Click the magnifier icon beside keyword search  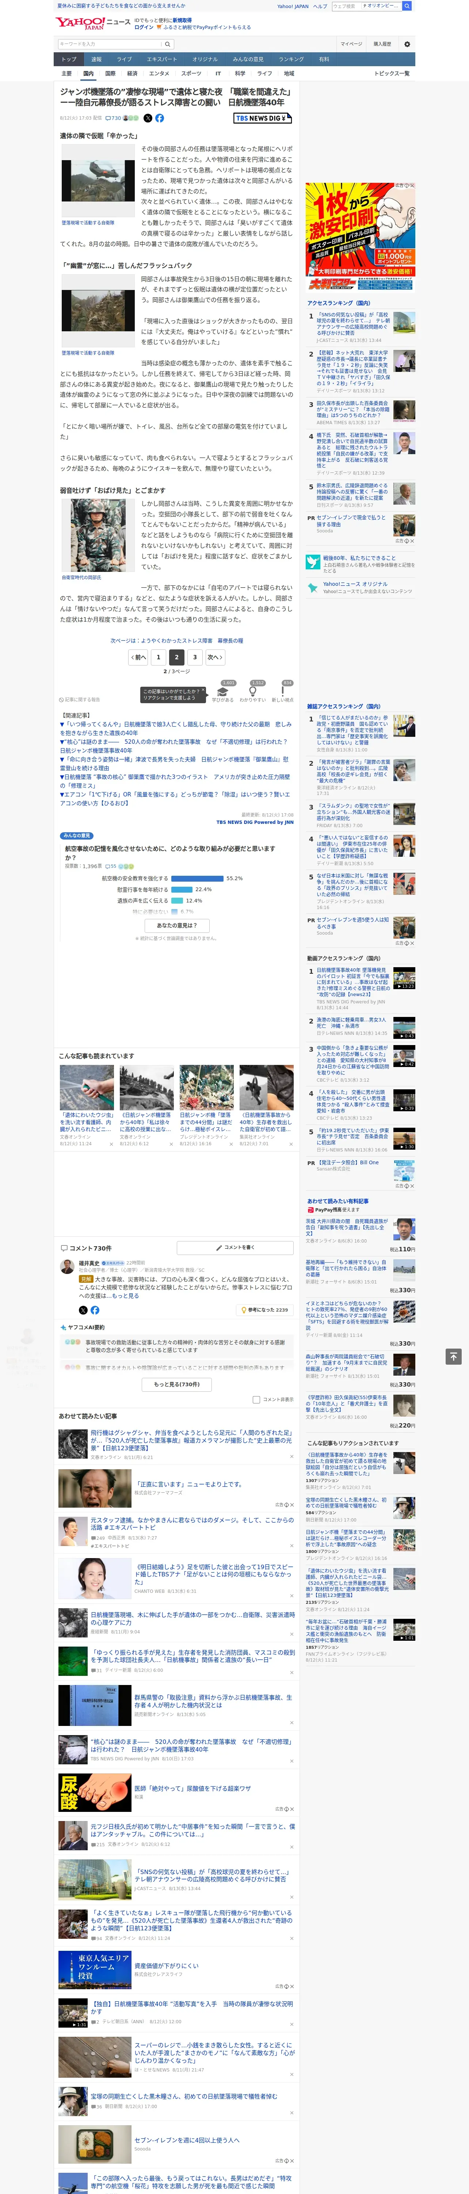168,44
